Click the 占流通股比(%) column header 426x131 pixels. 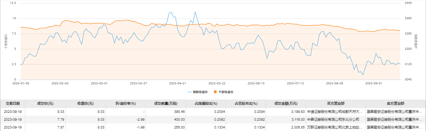point(206,104)
